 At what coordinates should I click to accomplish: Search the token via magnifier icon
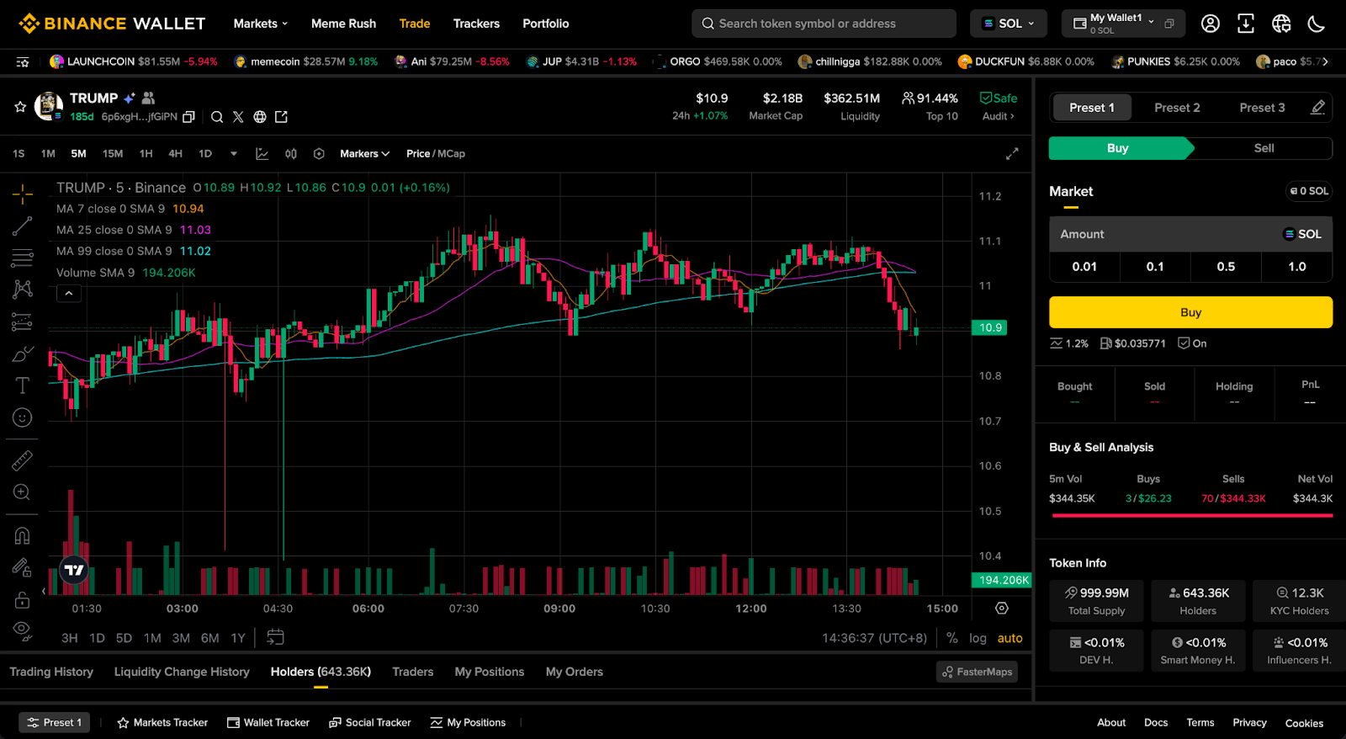tap(217, 117)
